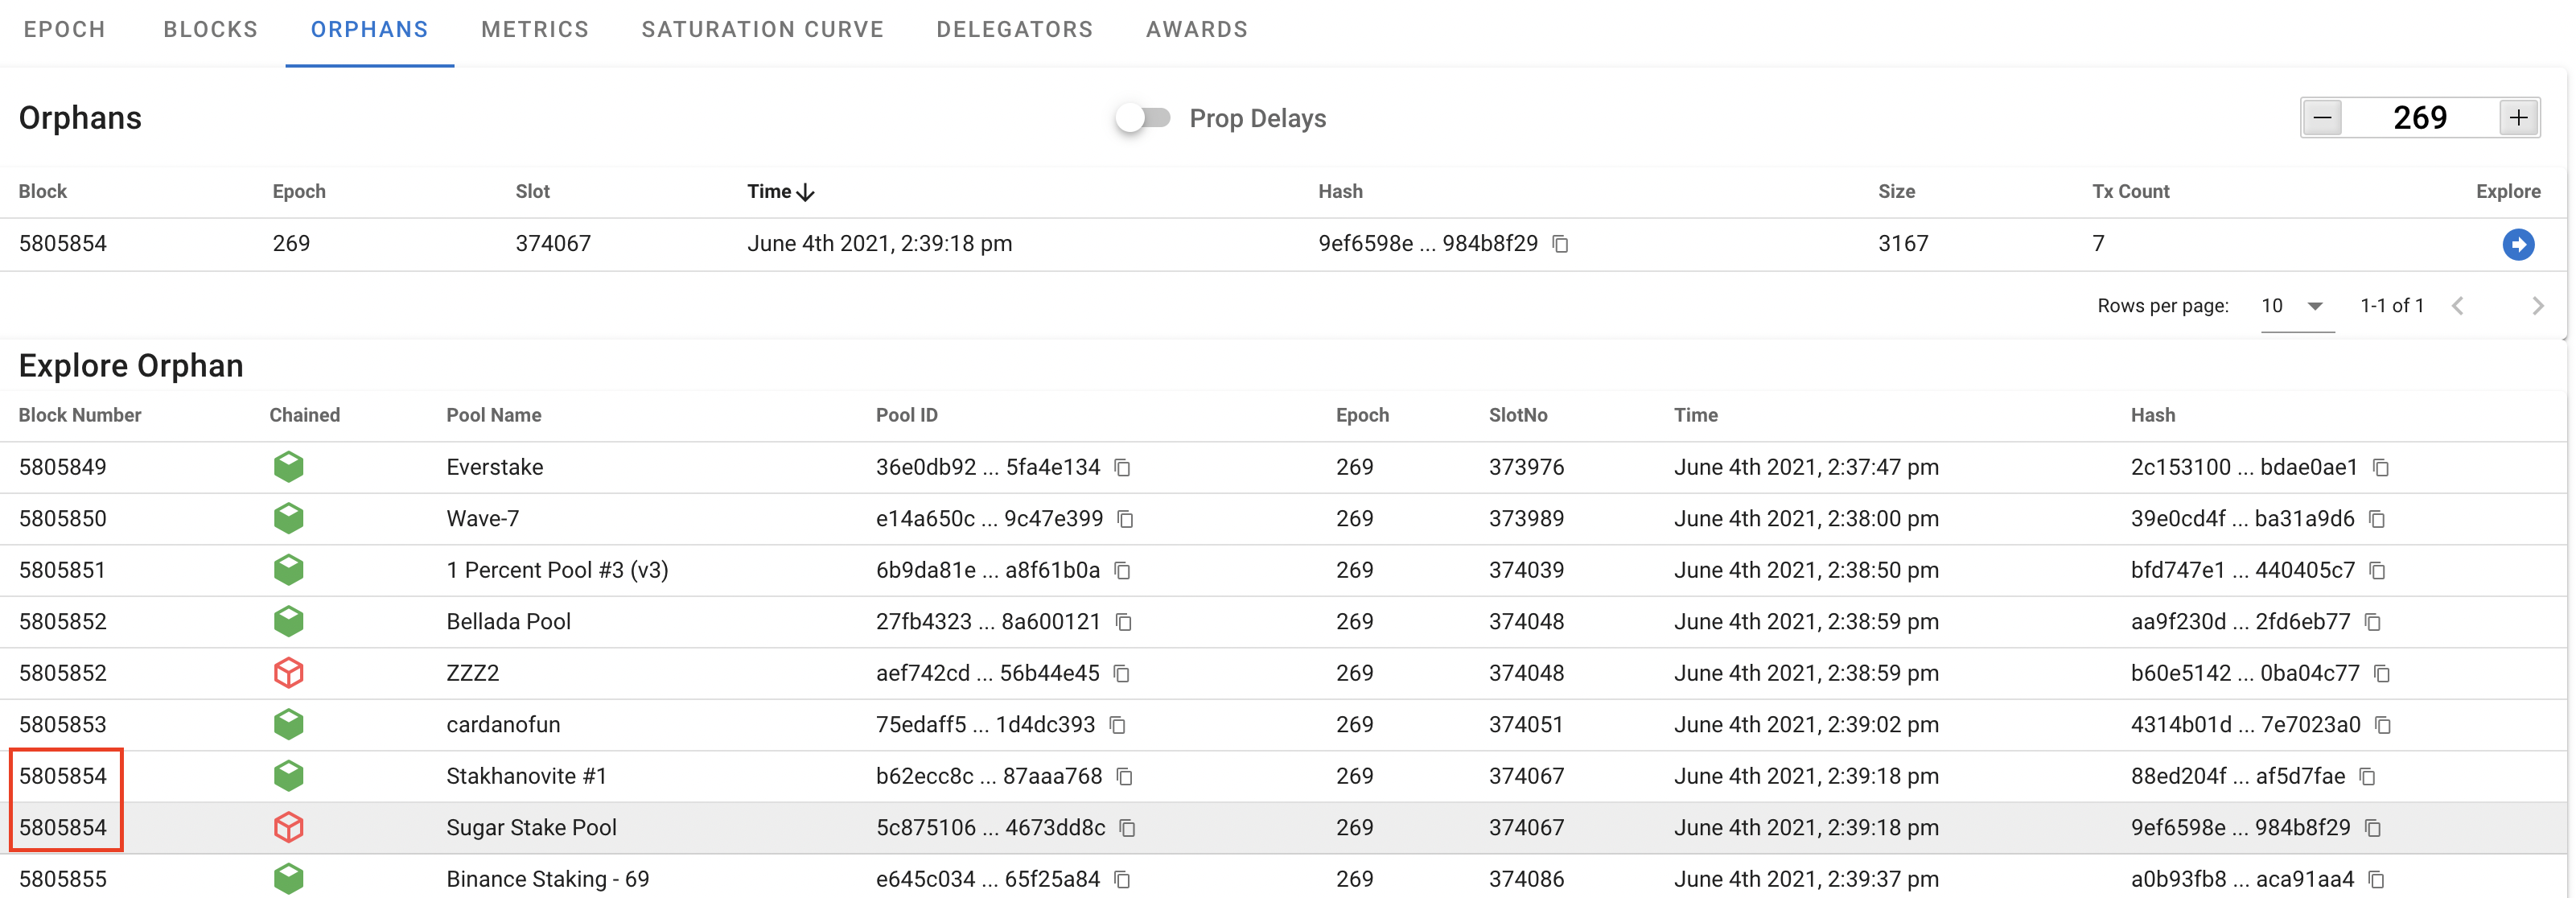Open the Saturation Curve tab
Screen dimensions: 2576x898
(762, 30)
